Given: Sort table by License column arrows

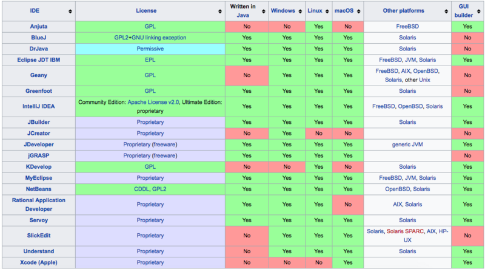Looking at the screenshot, I should tap(220, 11).
